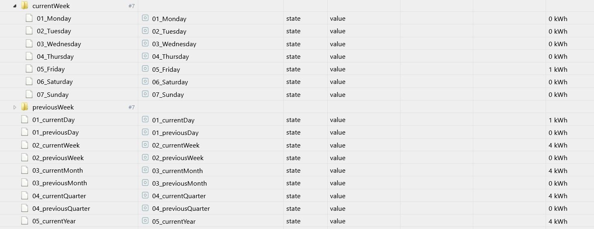Viewport: 594px width, 229px height.
Task: Expand the previousWeek folder arrow
Action: coord(15,107)
